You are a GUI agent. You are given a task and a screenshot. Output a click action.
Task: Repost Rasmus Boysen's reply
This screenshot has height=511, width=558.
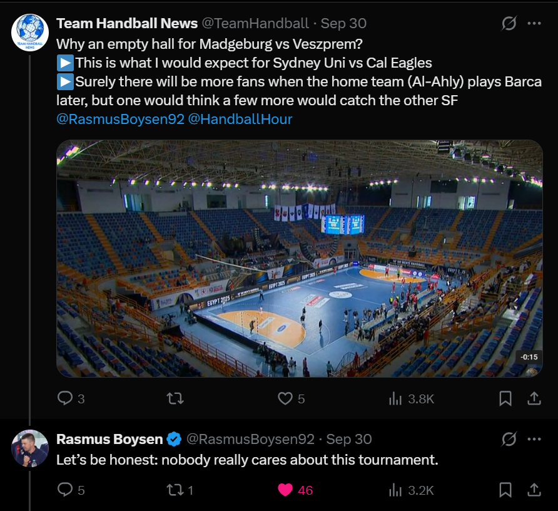tap(176, 490)
